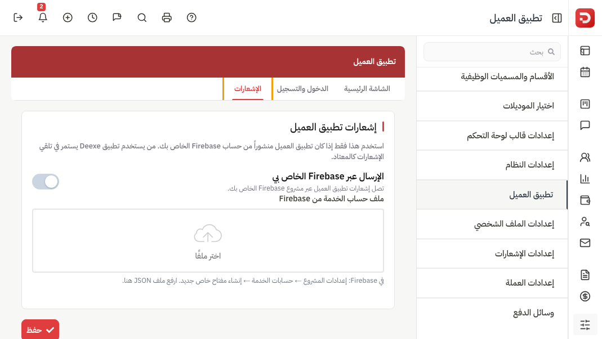Select تطبيق العميل in the settings menu

(492, 195)
